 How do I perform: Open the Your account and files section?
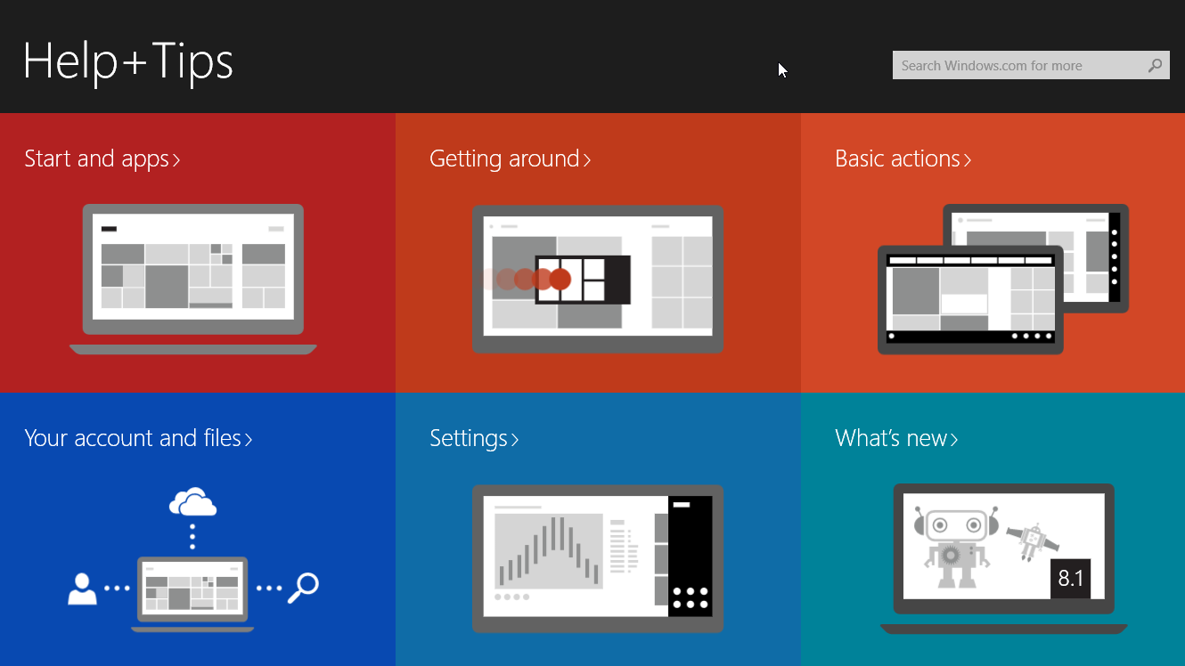133,438
